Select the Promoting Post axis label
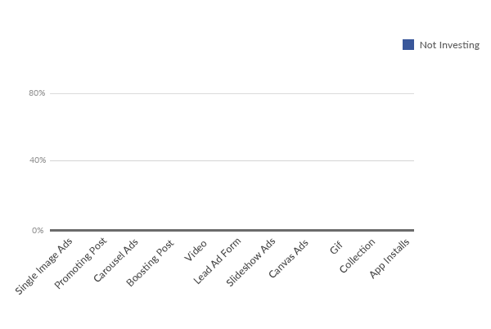 (80, 263)
